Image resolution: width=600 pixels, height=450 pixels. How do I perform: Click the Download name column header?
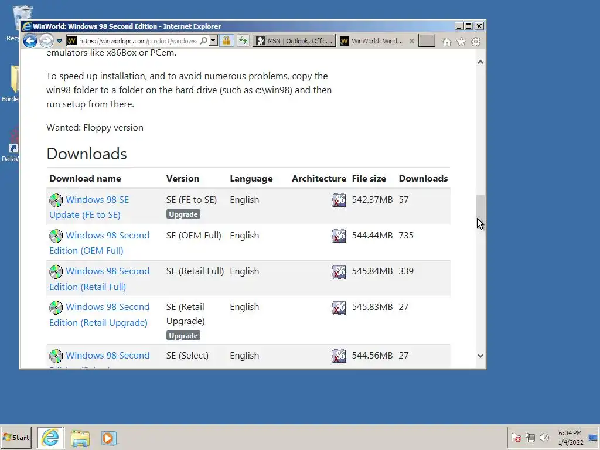coord(85,178)
